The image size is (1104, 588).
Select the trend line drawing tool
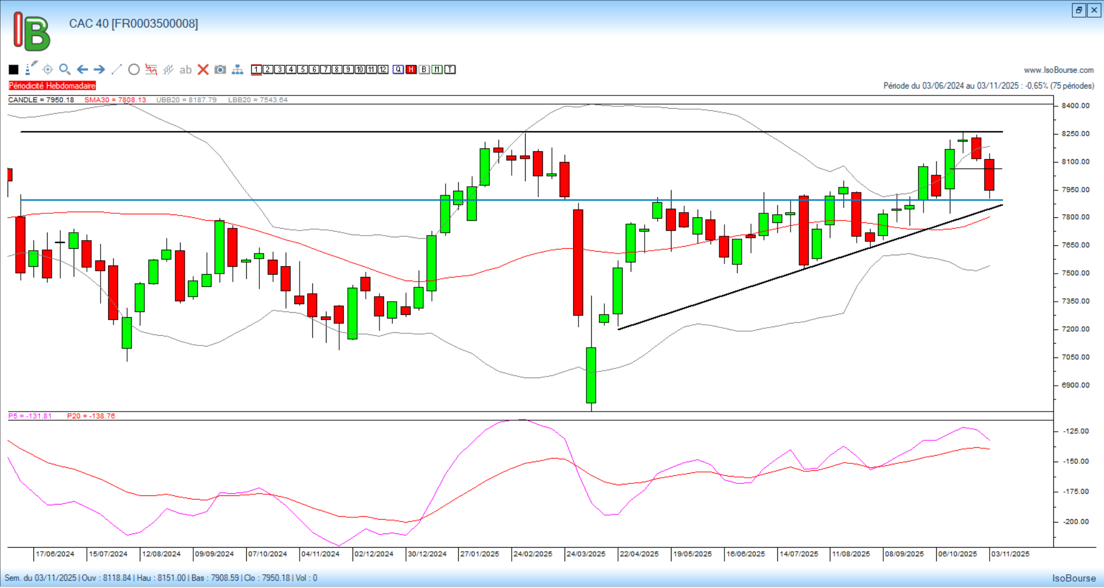[117, 70]
